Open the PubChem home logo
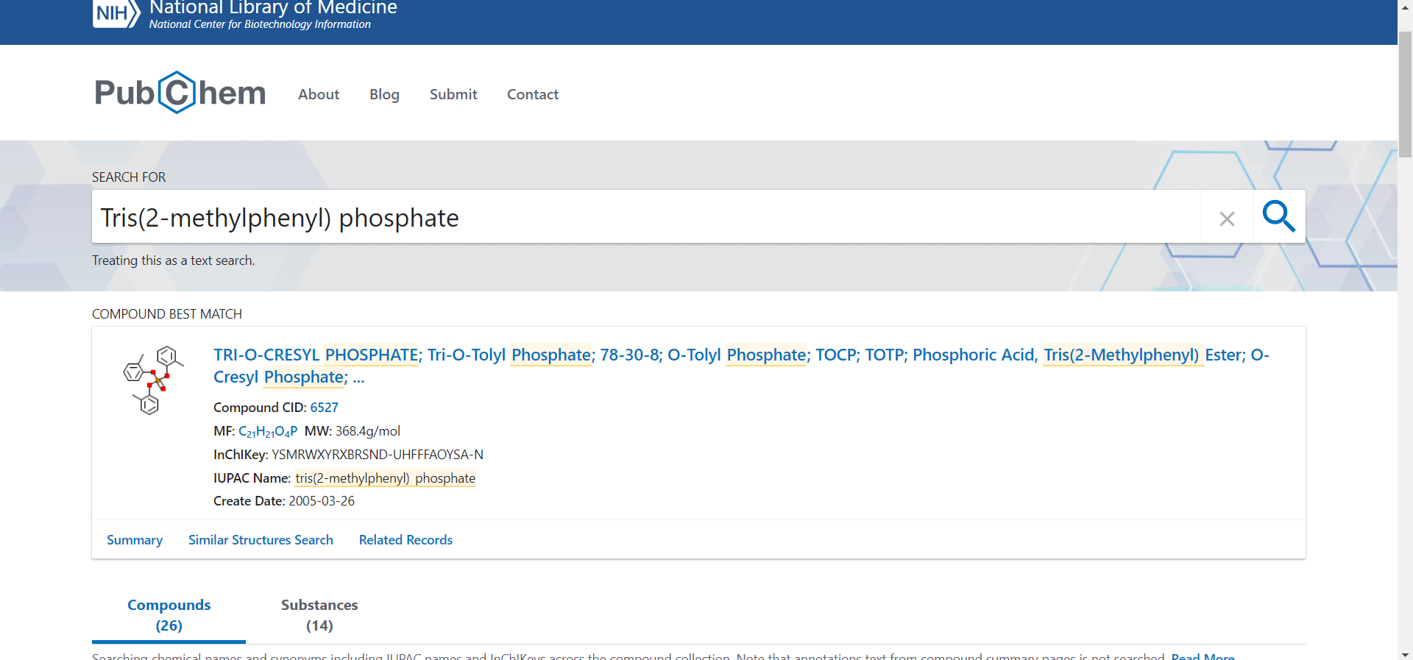The image size is (1413, 660). [180, 93]
